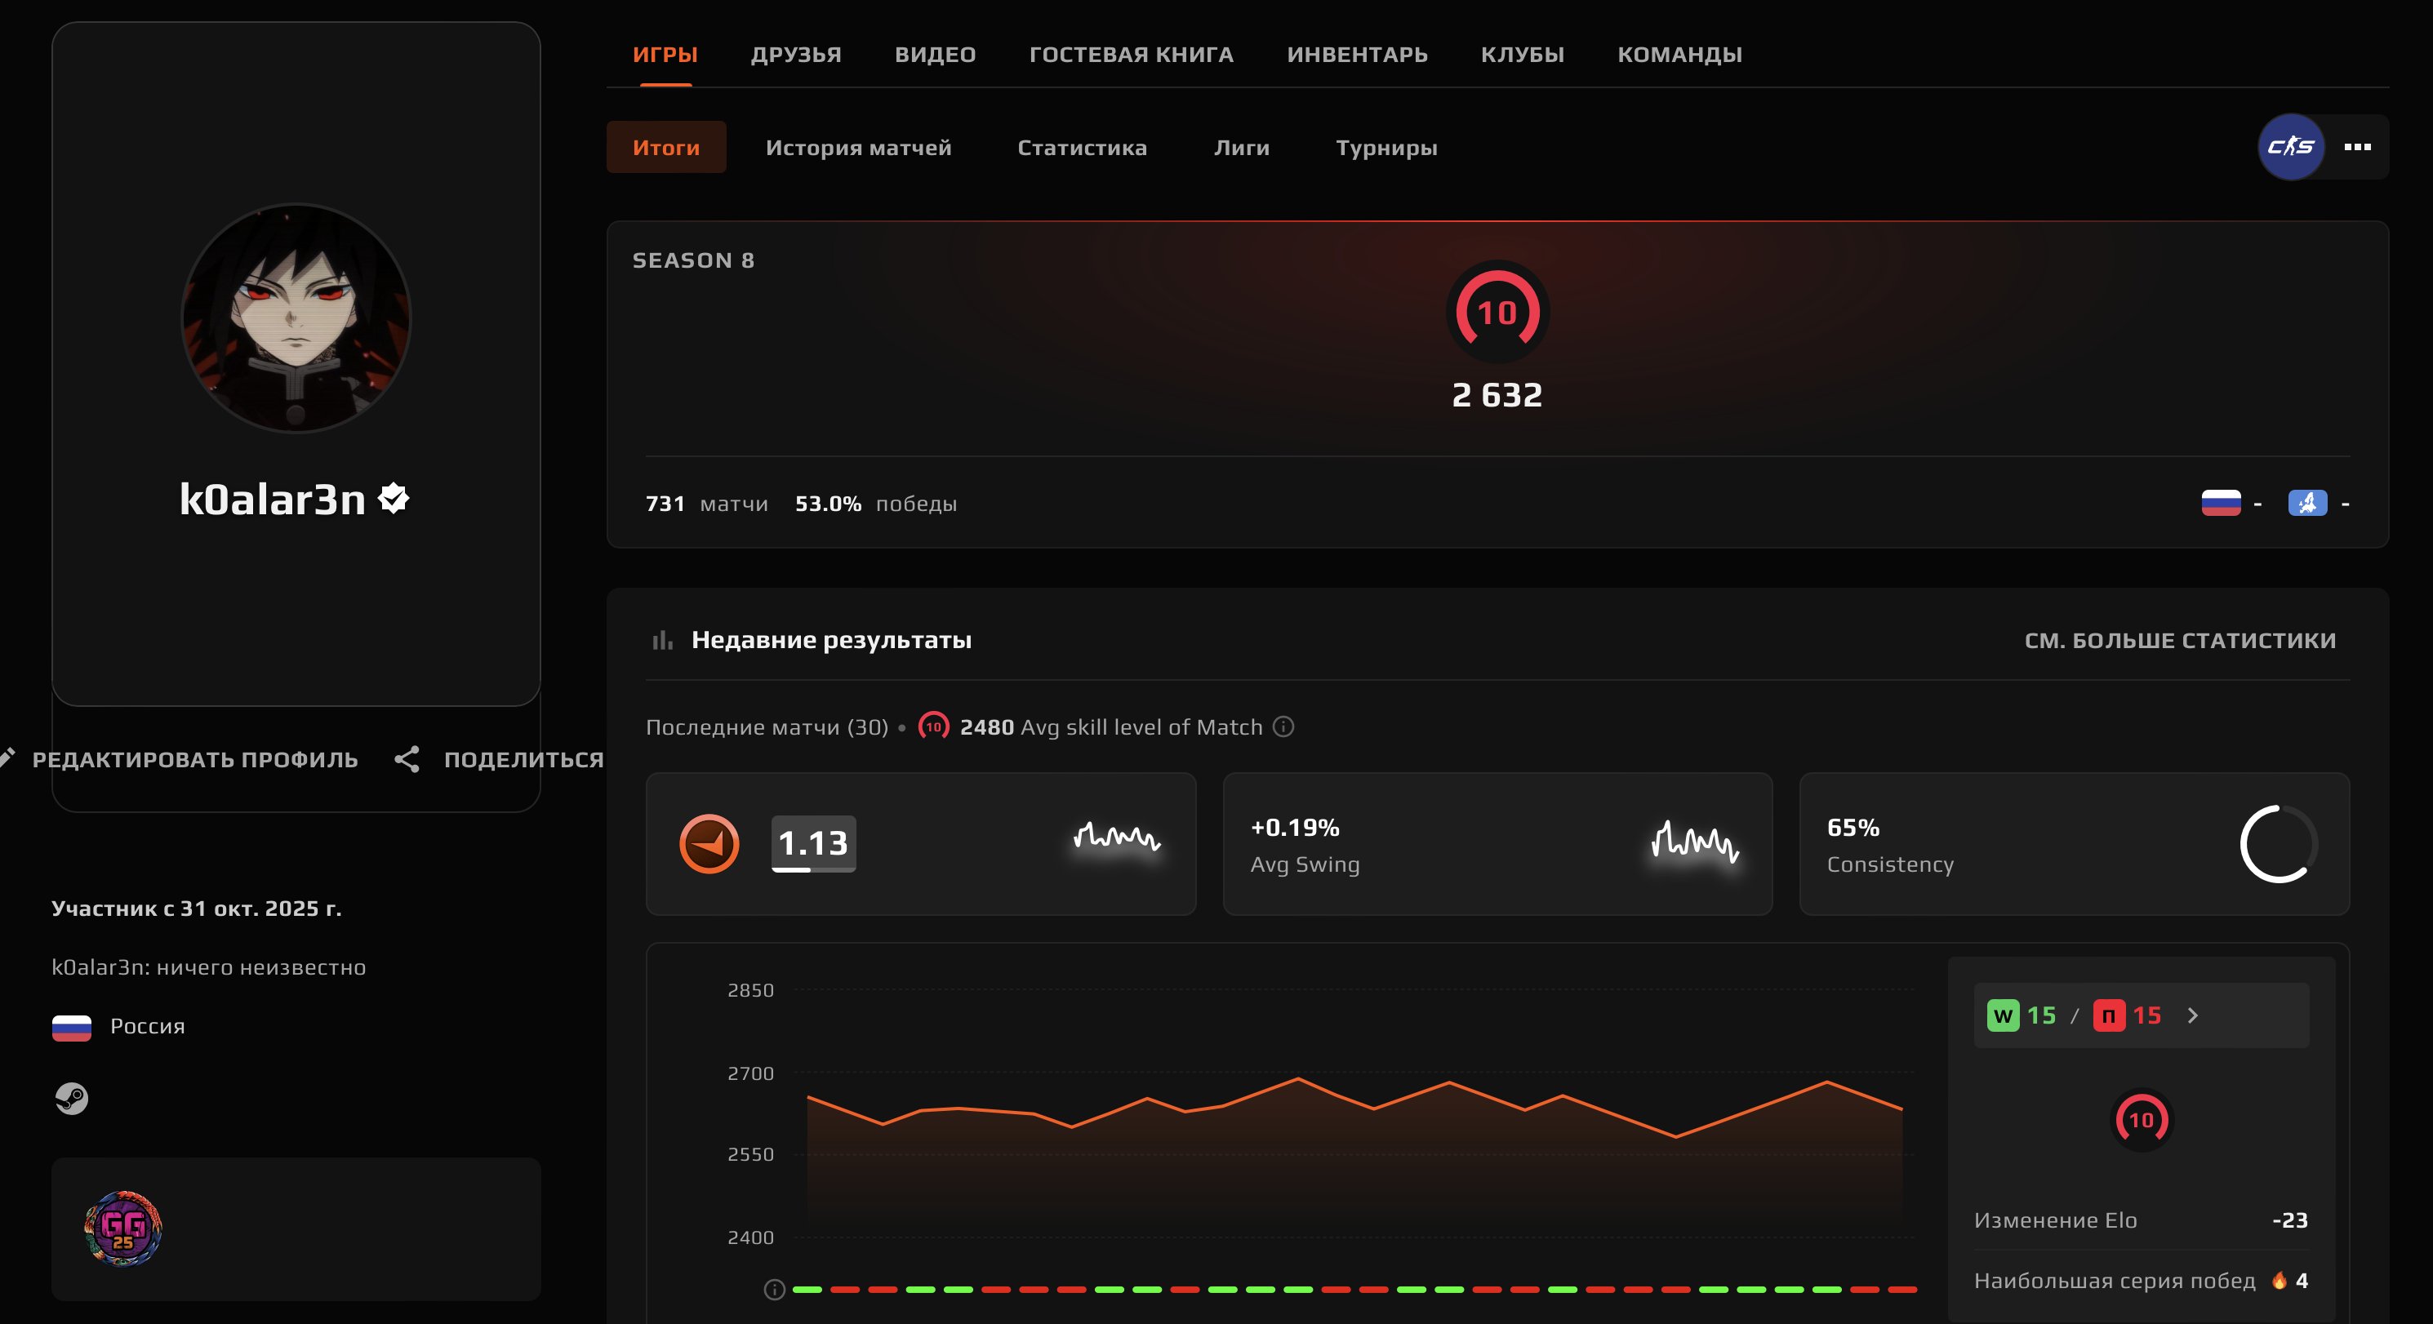Click the k0alar3n username
The image size is (2433, 1324).
(272, 499)
